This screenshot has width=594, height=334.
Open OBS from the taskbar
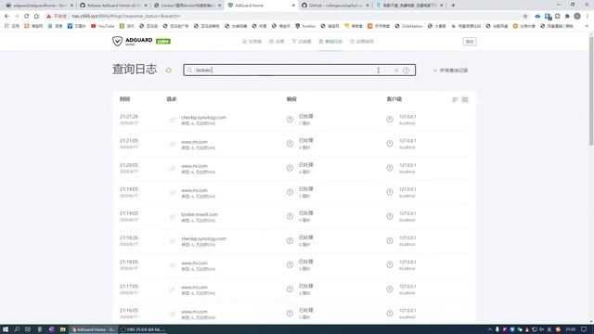[144, 329]
